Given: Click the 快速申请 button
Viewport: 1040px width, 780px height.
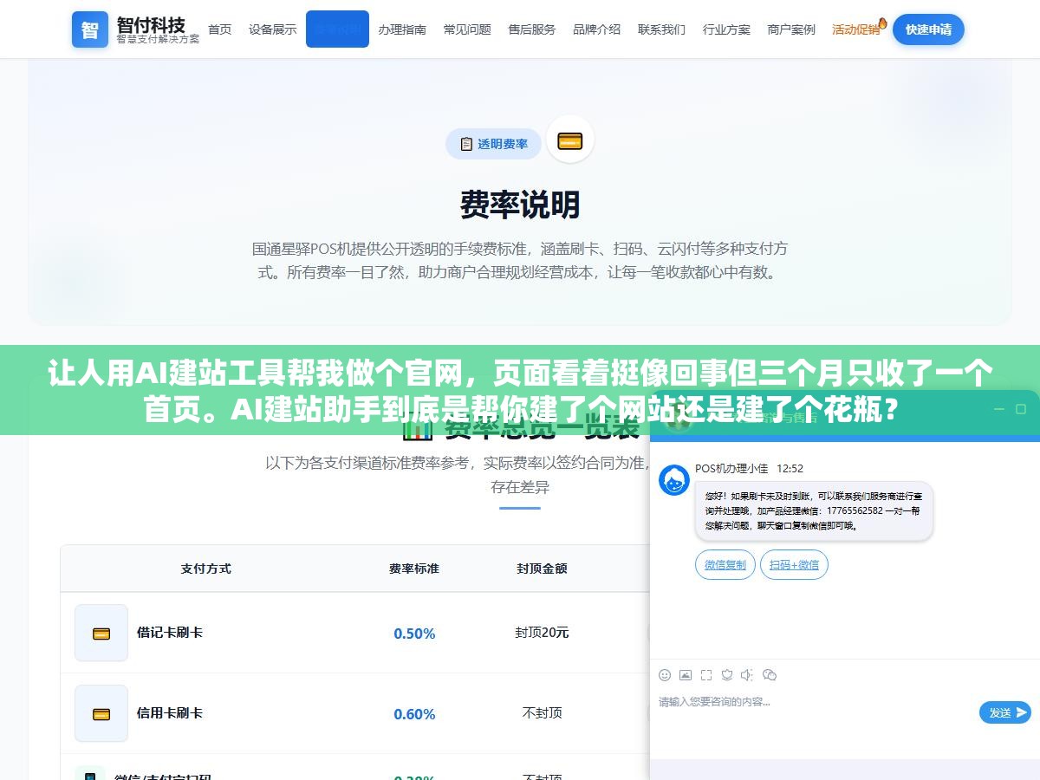Looking at the screenshot, I should pyautogui.click(x=928, y=29).
